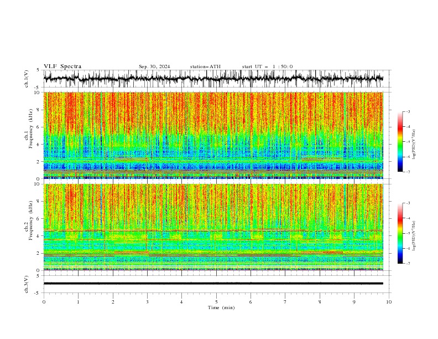The width and height of the screenshot is (438, 339).
Task: Select the ch.1 colorbar "log(PSD)(V²/Hz)" label
Action: click(x=414, y=145)
